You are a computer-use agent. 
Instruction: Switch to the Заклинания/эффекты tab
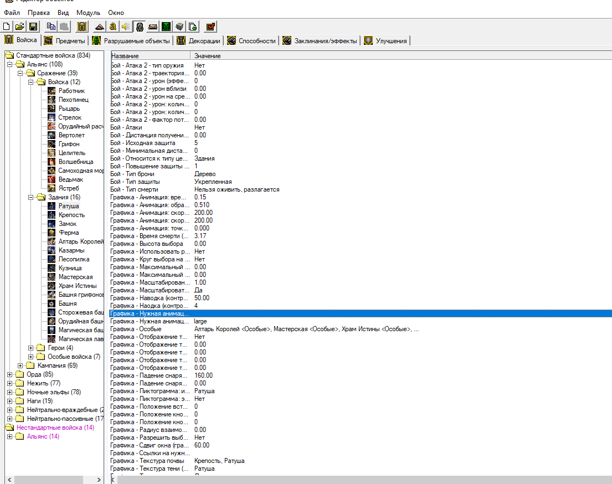(320, 40)
